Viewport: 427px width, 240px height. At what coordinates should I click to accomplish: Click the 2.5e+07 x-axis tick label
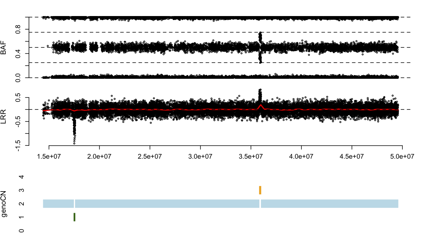(x=150, y=156)
